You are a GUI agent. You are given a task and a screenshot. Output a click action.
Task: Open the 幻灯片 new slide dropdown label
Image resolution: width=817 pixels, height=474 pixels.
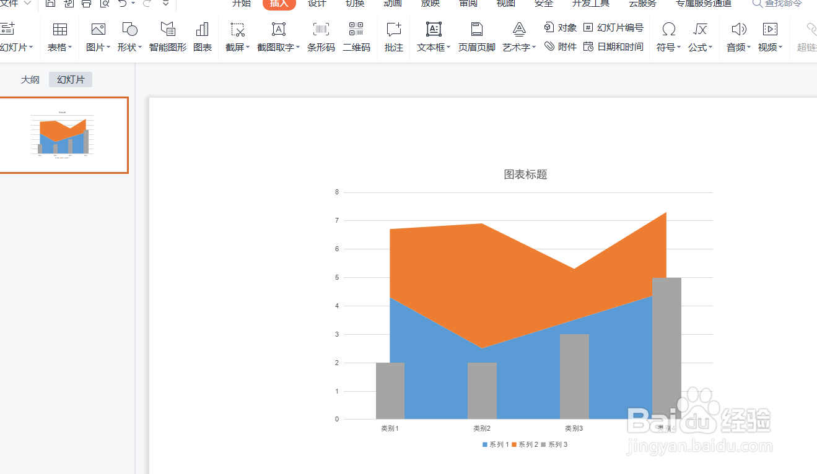click(16, 47)
